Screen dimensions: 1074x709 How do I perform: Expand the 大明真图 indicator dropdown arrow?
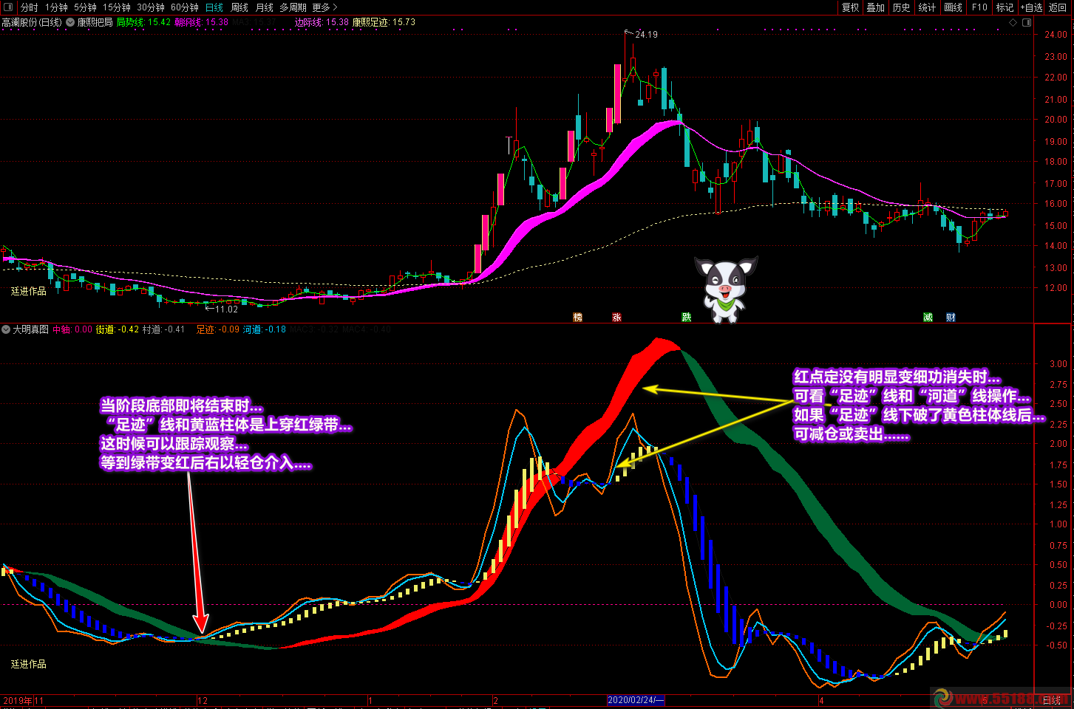pyautogui.click(x=6, y=329)
